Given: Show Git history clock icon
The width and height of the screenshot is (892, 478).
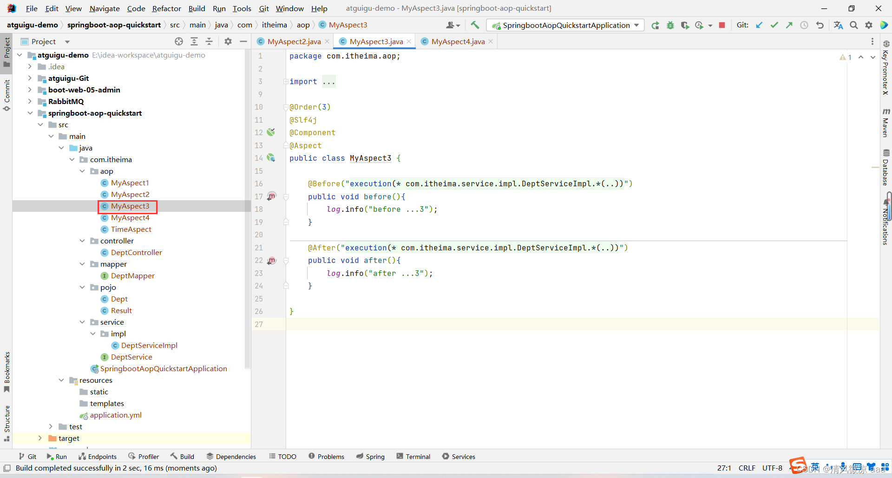Looking at the screenshot, I should pyautogui.click(x=804, y=25).
